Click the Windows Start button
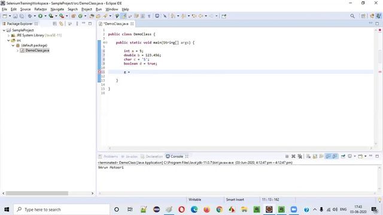The image size is (383, 215). click(x=7, y=210)
